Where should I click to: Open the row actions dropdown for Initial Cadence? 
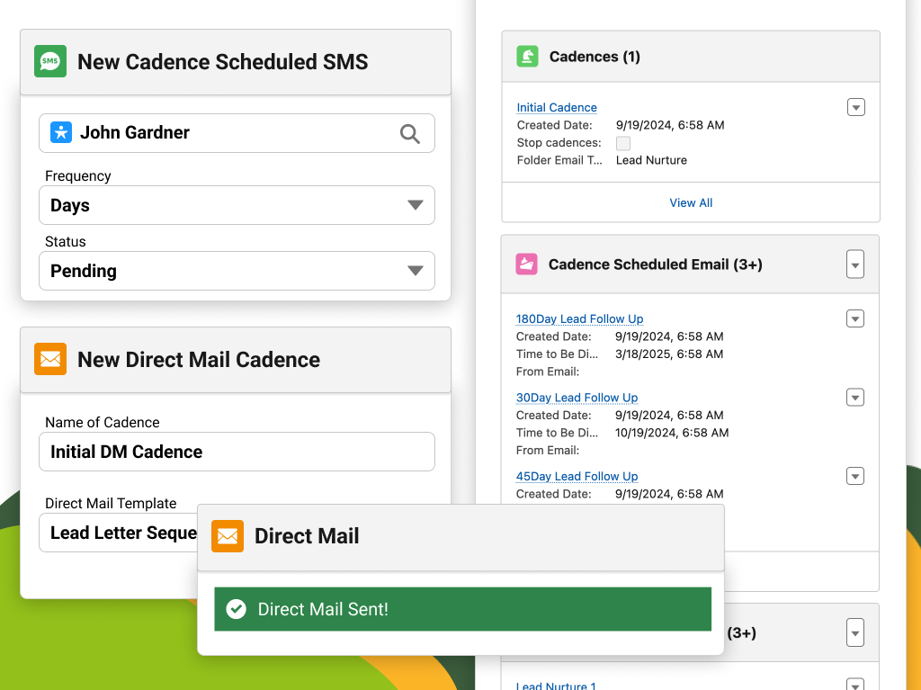pyautogui.click(x=855, y=107)
